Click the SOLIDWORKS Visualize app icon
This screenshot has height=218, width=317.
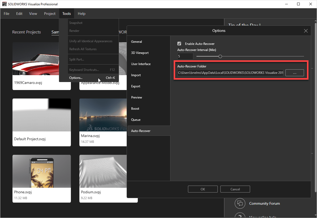pyautogui.click(x=4, y=4)
